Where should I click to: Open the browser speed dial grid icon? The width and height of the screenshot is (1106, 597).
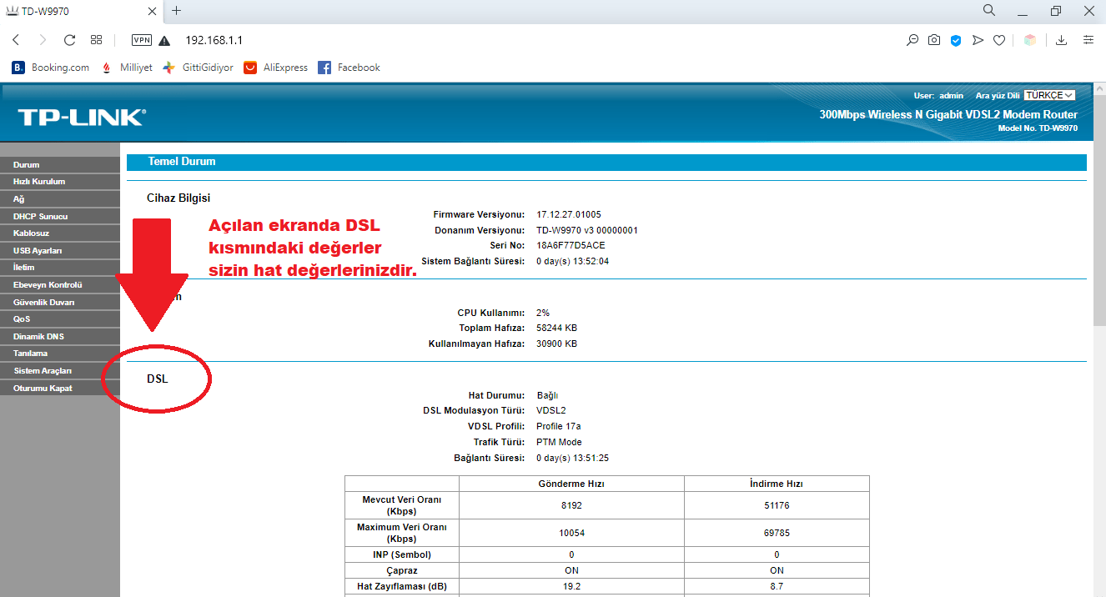(97, 40)
